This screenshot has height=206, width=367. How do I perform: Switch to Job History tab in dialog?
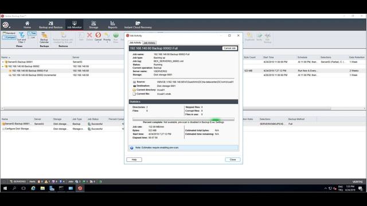pos(149,43)
